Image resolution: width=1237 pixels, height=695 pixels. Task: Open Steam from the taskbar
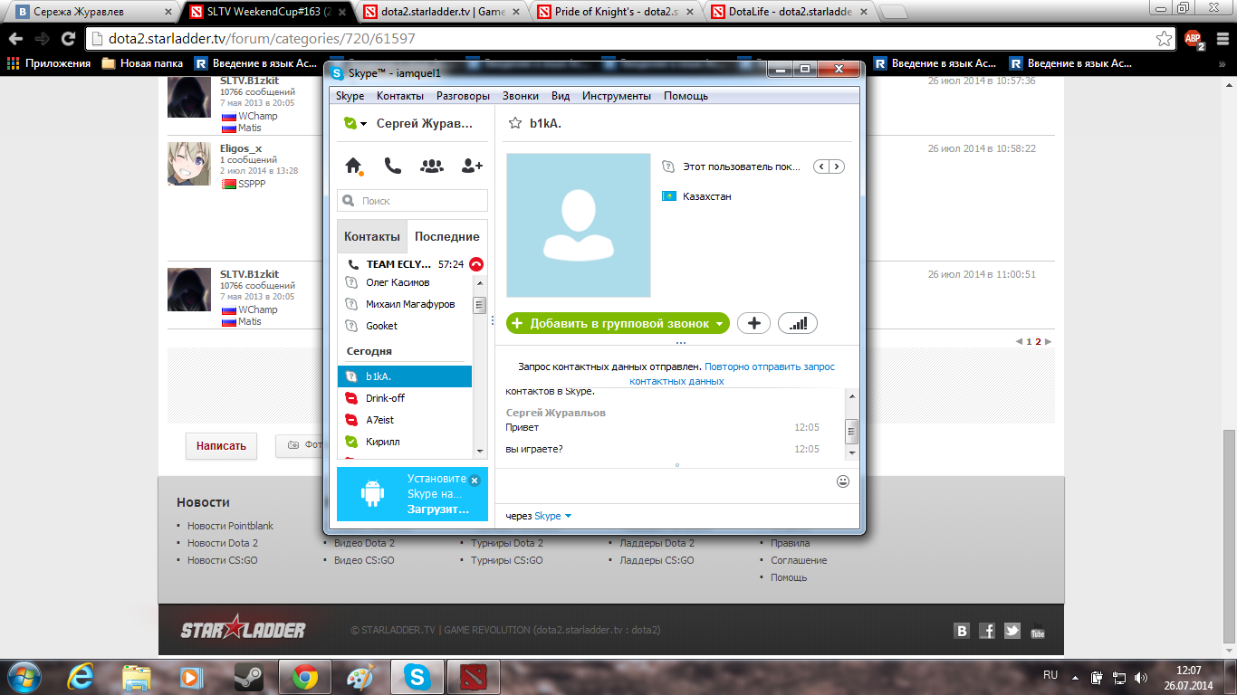tap(248, 677)
